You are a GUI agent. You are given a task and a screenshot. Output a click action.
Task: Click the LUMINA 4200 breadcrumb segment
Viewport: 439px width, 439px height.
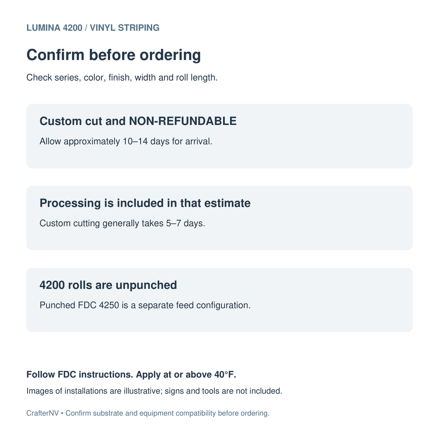coord(54,28)
